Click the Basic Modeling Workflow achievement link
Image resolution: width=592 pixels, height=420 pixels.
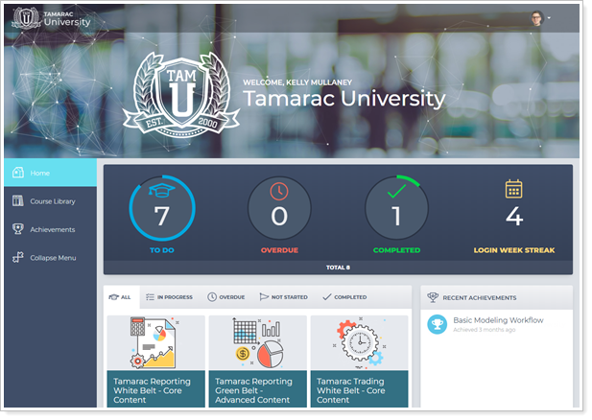(x=498, y=320)
